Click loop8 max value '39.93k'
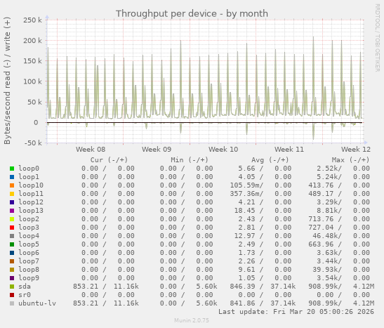Image resolution: width=384 pixels, height=328 pixels. pos(325,270)
